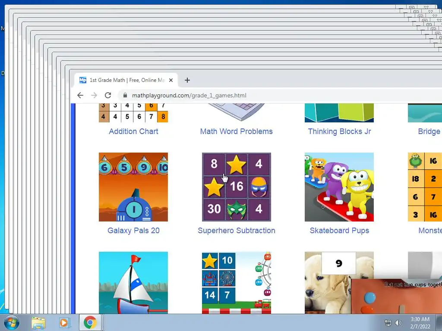View site security lock icon
Viewport: 442px width, 331px height.
click(125, 95)
